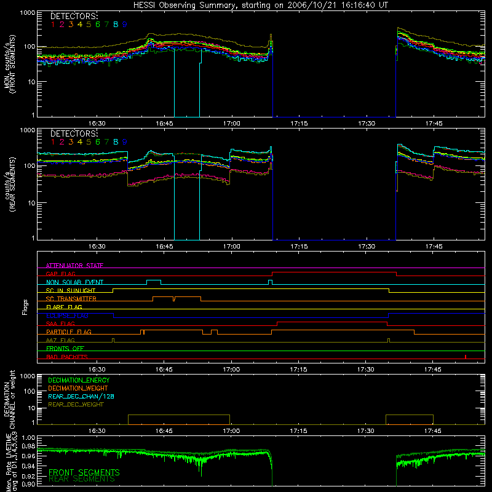Click the 1.00 livetime axis tick
Image resolution: width=492 pixels, height=492 pixels.
28,437
